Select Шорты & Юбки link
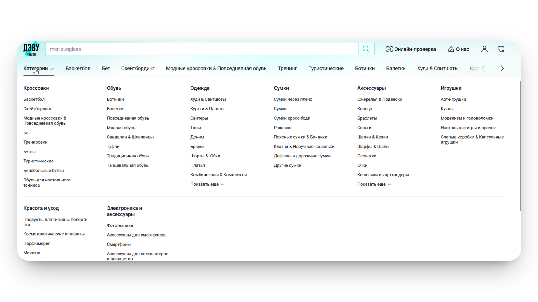Screen dimensions: 538x302 (x=205, y=156)
